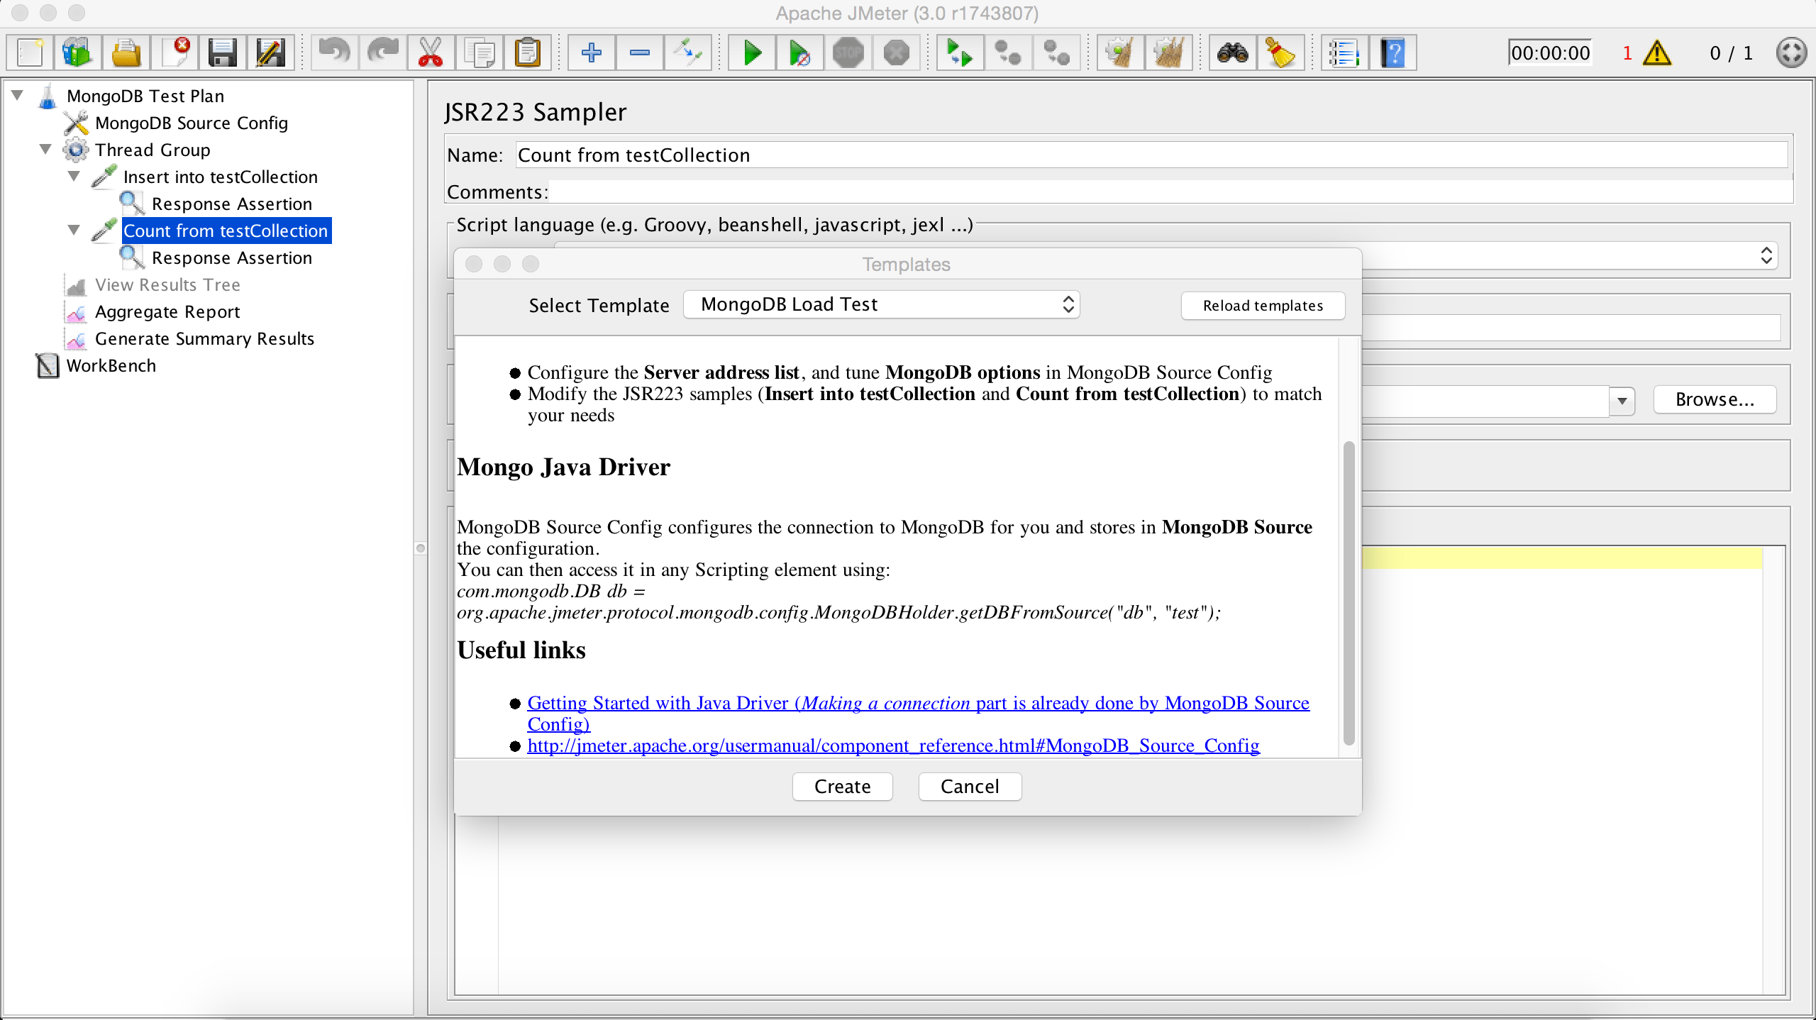Screen dimensions: 1816x1020
Task: Click the sampler Name input field
Action: click(1151, 155)
